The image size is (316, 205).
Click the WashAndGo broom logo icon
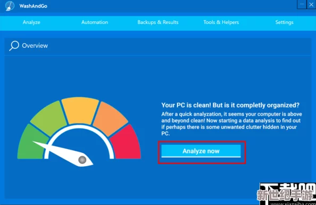click(x=10, y=6)
